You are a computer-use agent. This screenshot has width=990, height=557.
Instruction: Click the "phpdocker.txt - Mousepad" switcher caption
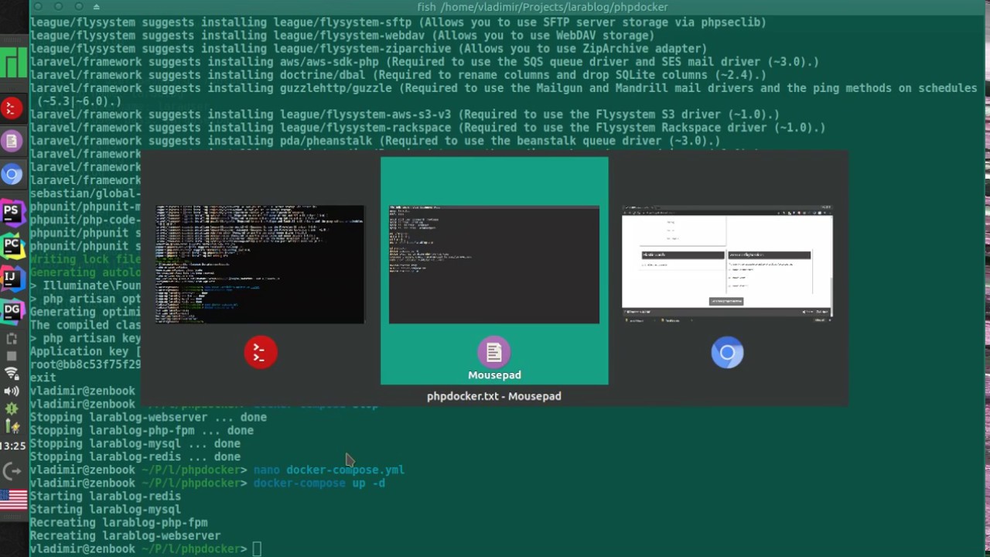coord(494,396)
